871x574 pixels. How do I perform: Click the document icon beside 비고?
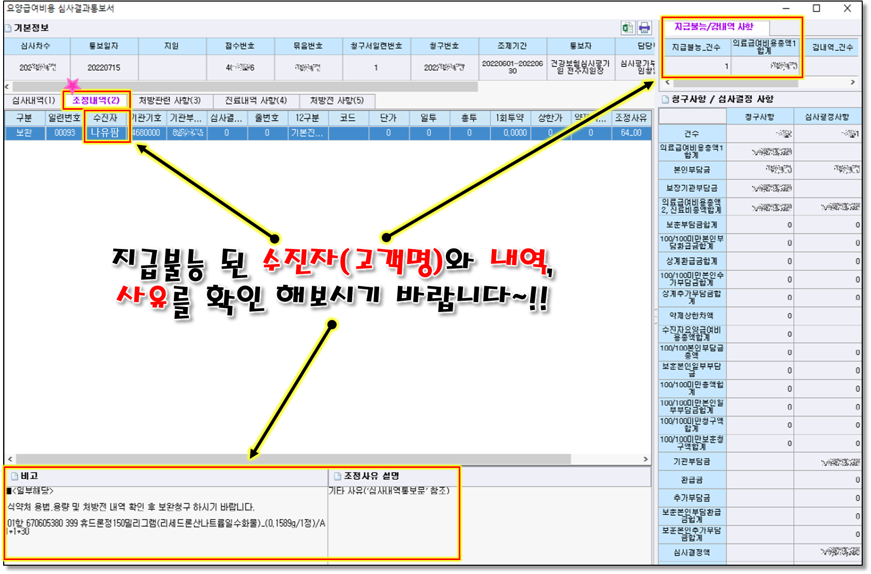15,476
